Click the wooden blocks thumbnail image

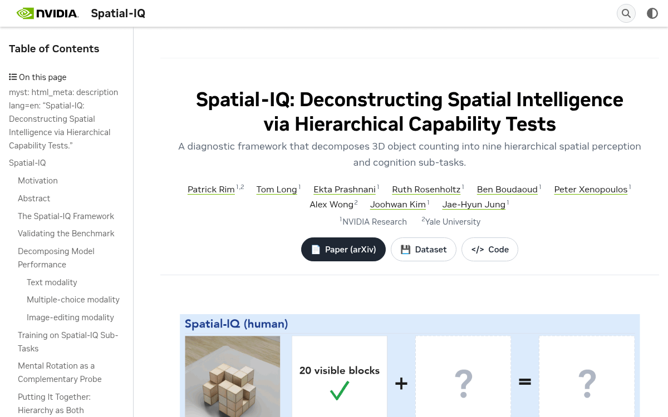pos(233,376)
